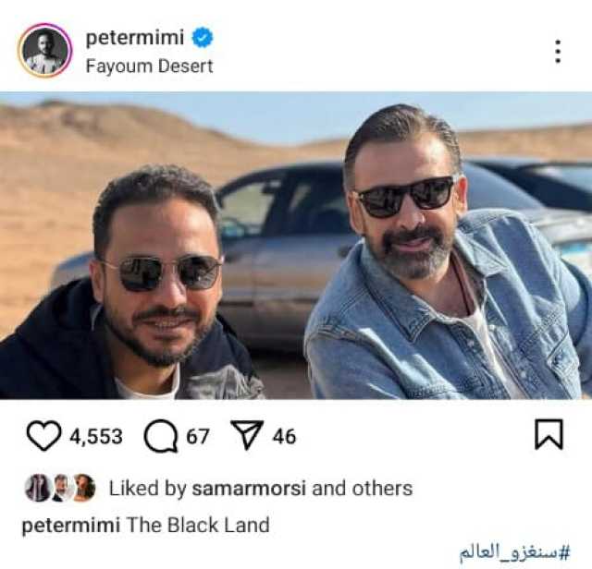Click the 46 shares count

284,436
